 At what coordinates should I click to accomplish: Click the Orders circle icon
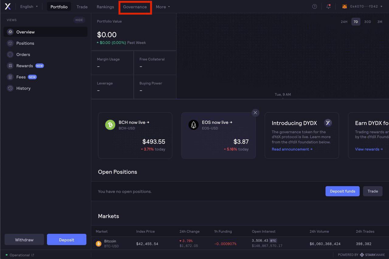(10, 54)
